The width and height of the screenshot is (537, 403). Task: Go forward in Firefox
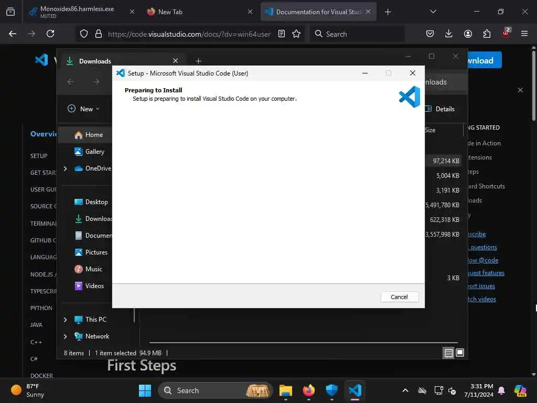click(31, 34)
